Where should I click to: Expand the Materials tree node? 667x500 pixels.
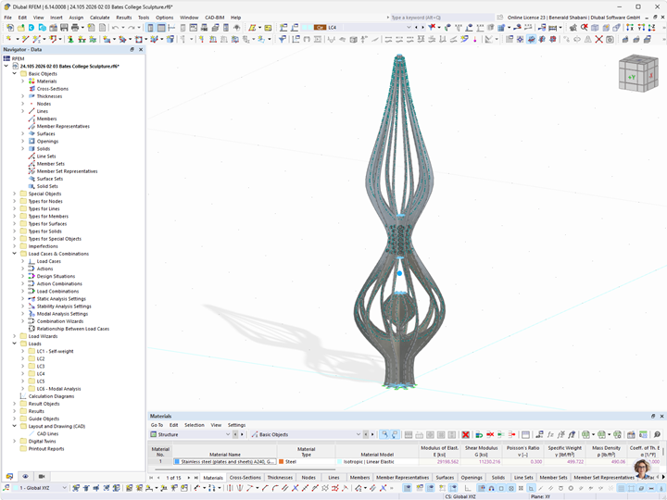[23, 81]
